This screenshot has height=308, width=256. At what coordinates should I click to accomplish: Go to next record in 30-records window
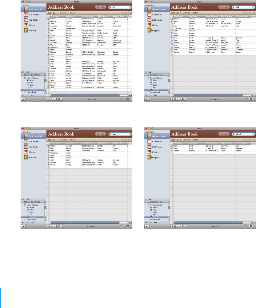click(x=103, y=7)
